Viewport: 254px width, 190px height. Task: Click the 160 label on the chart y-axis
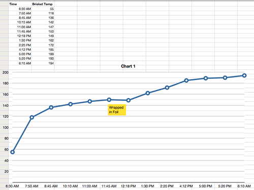[x=6, y=94]
